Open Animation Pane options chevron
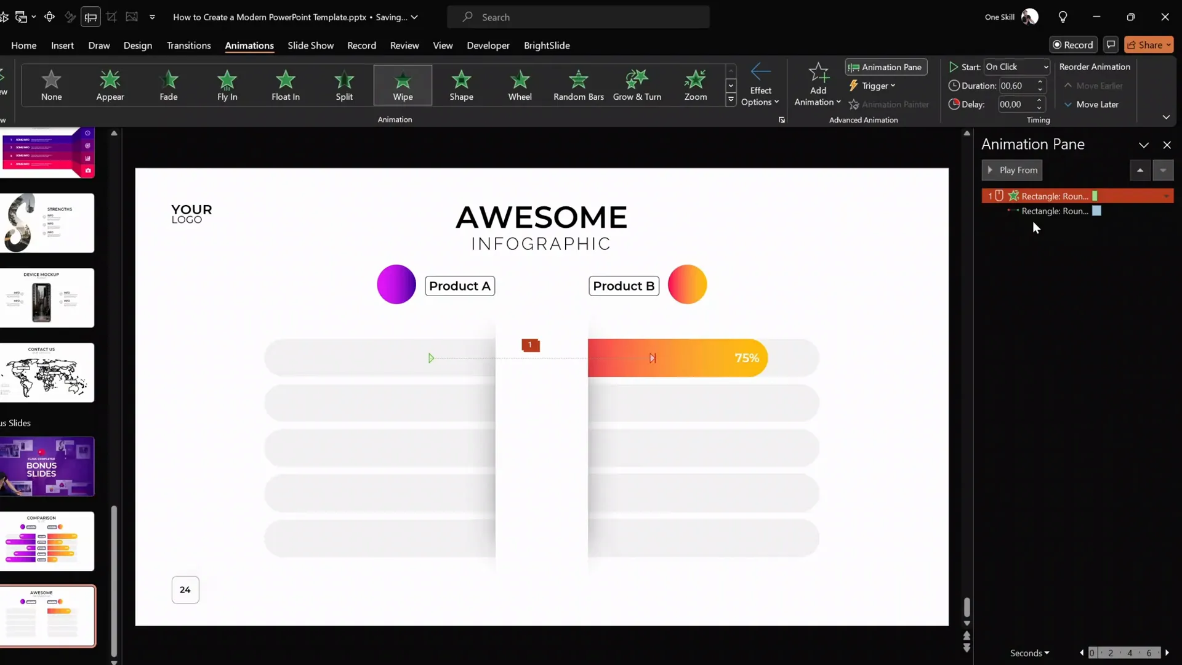This screenshot has width=1182, height=665. coord(1144,145)
